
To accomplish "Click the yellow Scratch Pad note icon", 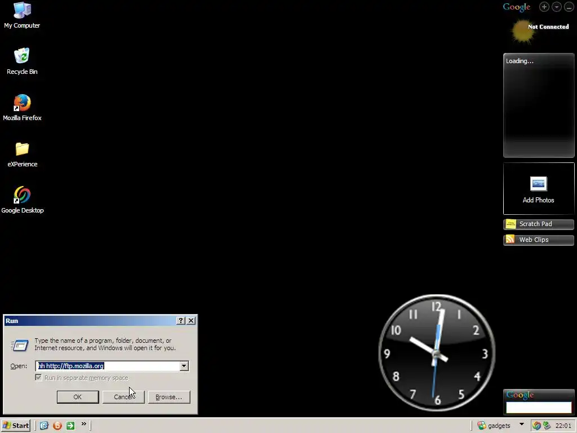I will click(x=511, y=224).
